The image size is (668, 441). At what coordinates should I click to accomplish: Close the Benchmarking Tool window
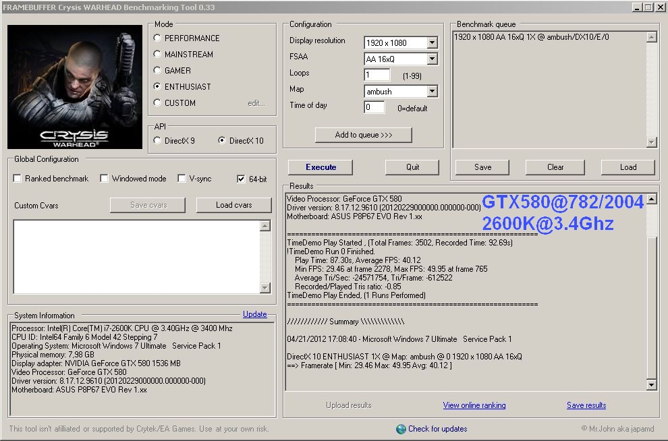[x=660, y=7]
